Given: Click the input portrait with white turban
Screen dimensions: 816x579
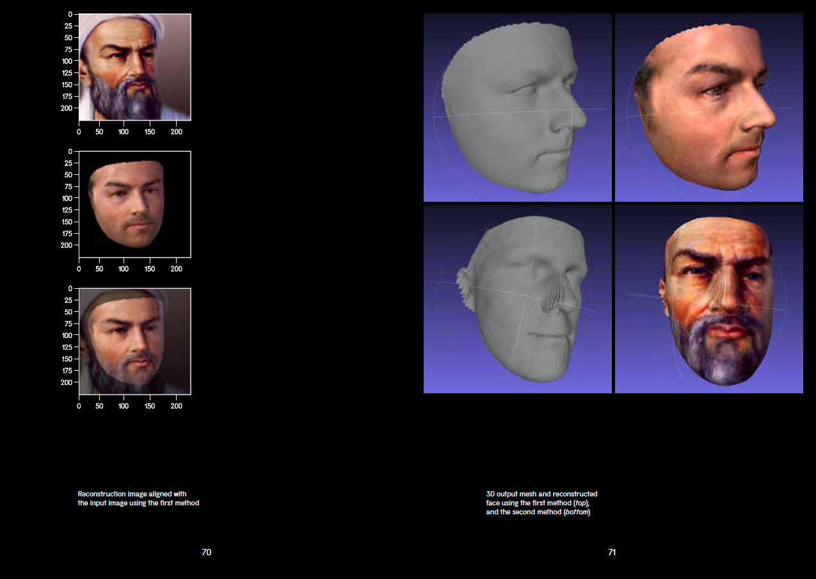Looking at the screenshot, I should 134,67.
